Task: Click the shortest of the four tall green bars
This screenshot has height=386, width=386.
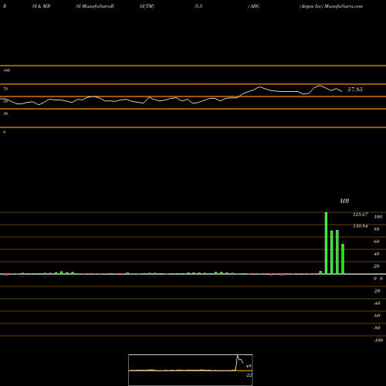Action: click(343, 259)
